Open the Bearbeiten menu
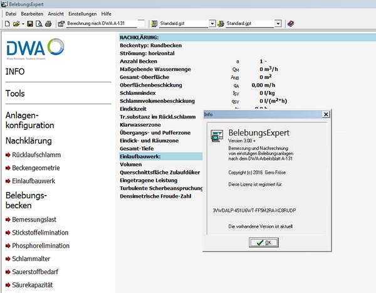 32,14
